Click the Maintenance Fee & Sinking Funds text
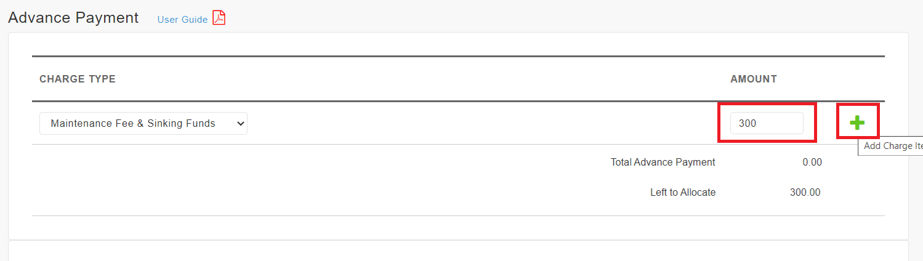Screen dimensions: 923x261 pyautogui.click(x=133, y=124)
